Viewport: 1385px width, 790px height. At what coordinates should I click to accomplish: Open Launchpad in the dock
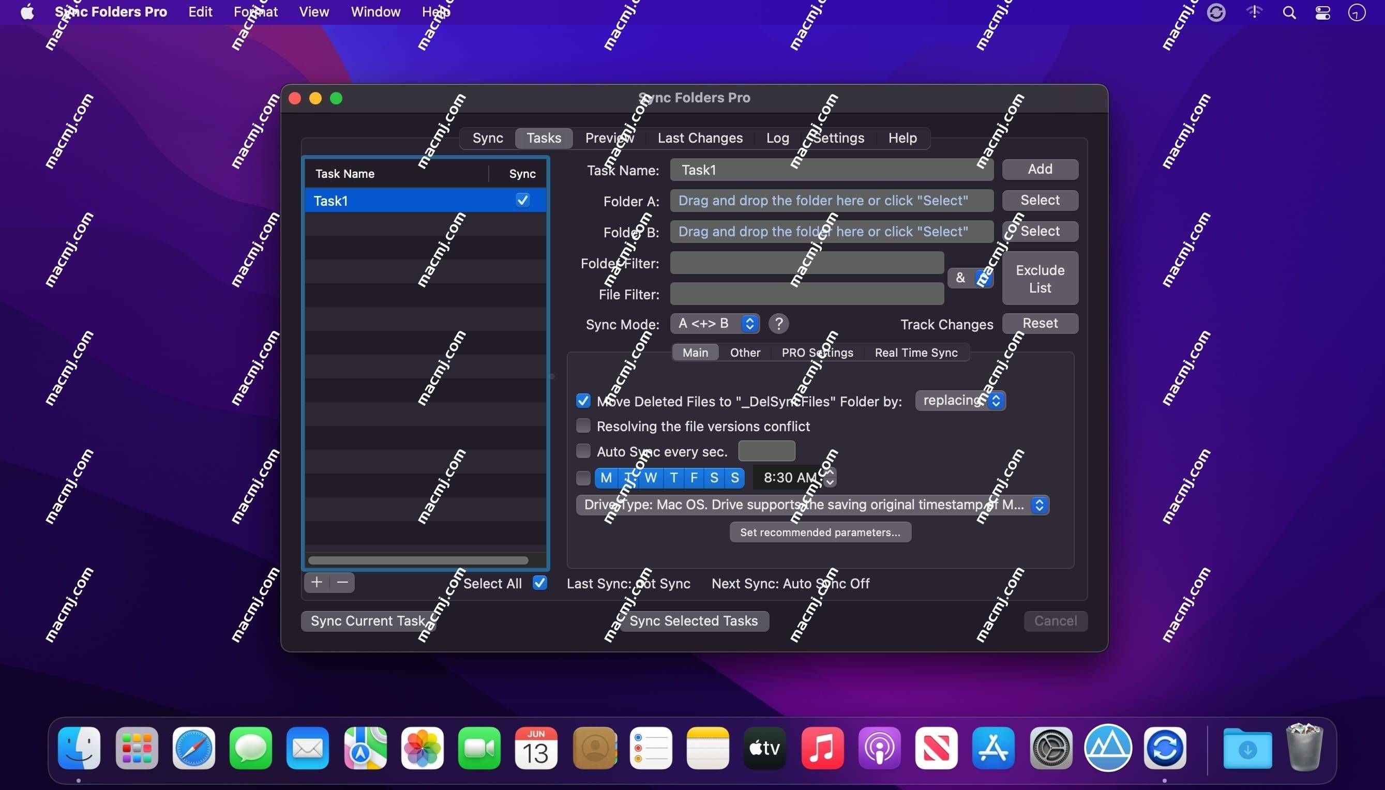pos(137,748)
